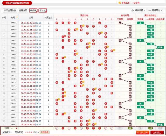Click the 尾数分布 column group header
Screen dimensions: 166x136
(84, 16)
